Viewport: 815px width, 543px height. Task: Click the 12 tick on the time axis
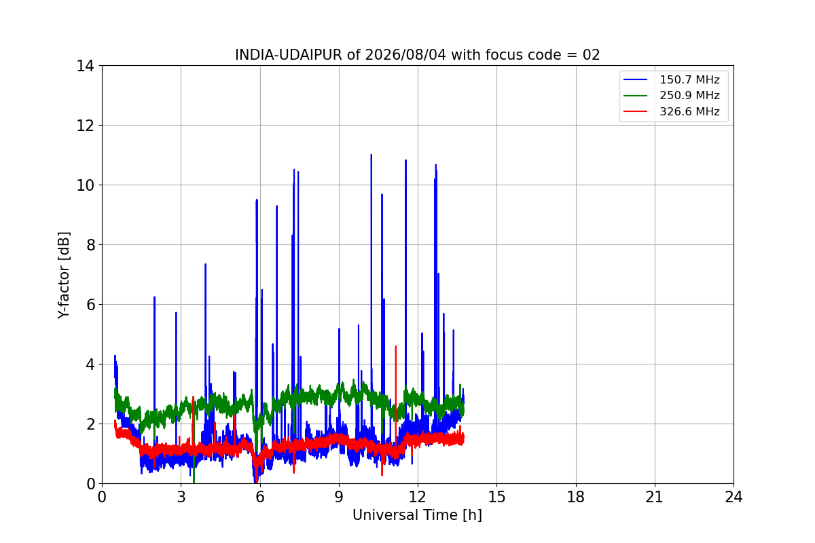pos(418,497)
